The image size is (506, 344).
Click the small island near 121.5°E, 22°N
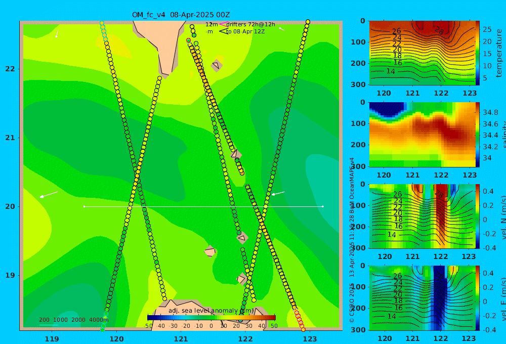pos(217,65)
